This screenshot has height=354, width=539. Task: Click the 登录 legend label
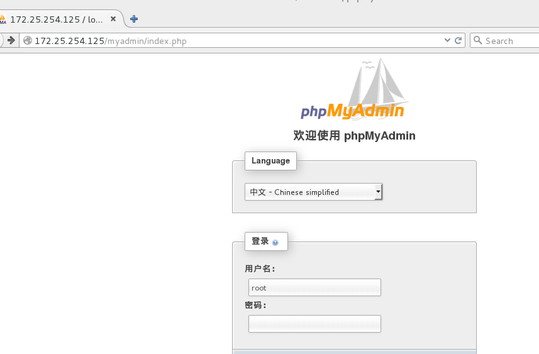point(260,241)
